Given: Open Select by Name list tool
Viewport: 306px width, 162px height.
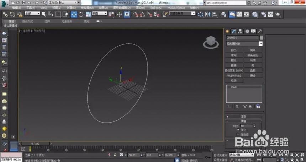Looking at the screenshot, I should 51,14.
